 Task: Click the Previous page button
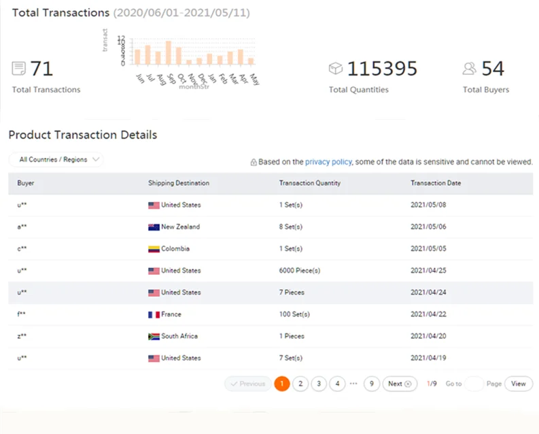point(247,384)
